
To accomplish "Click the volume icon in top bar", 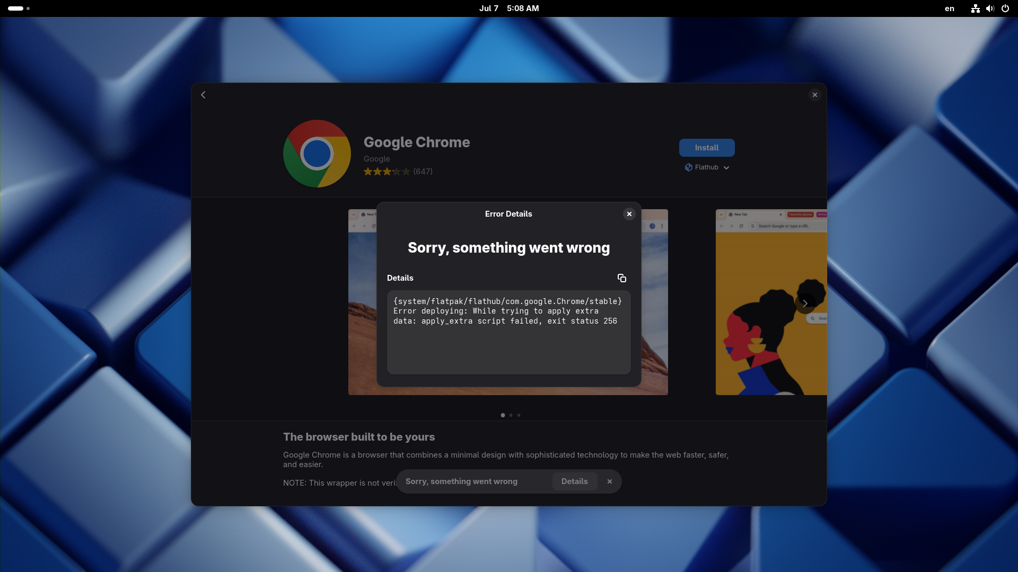I will tap(990, 8).
